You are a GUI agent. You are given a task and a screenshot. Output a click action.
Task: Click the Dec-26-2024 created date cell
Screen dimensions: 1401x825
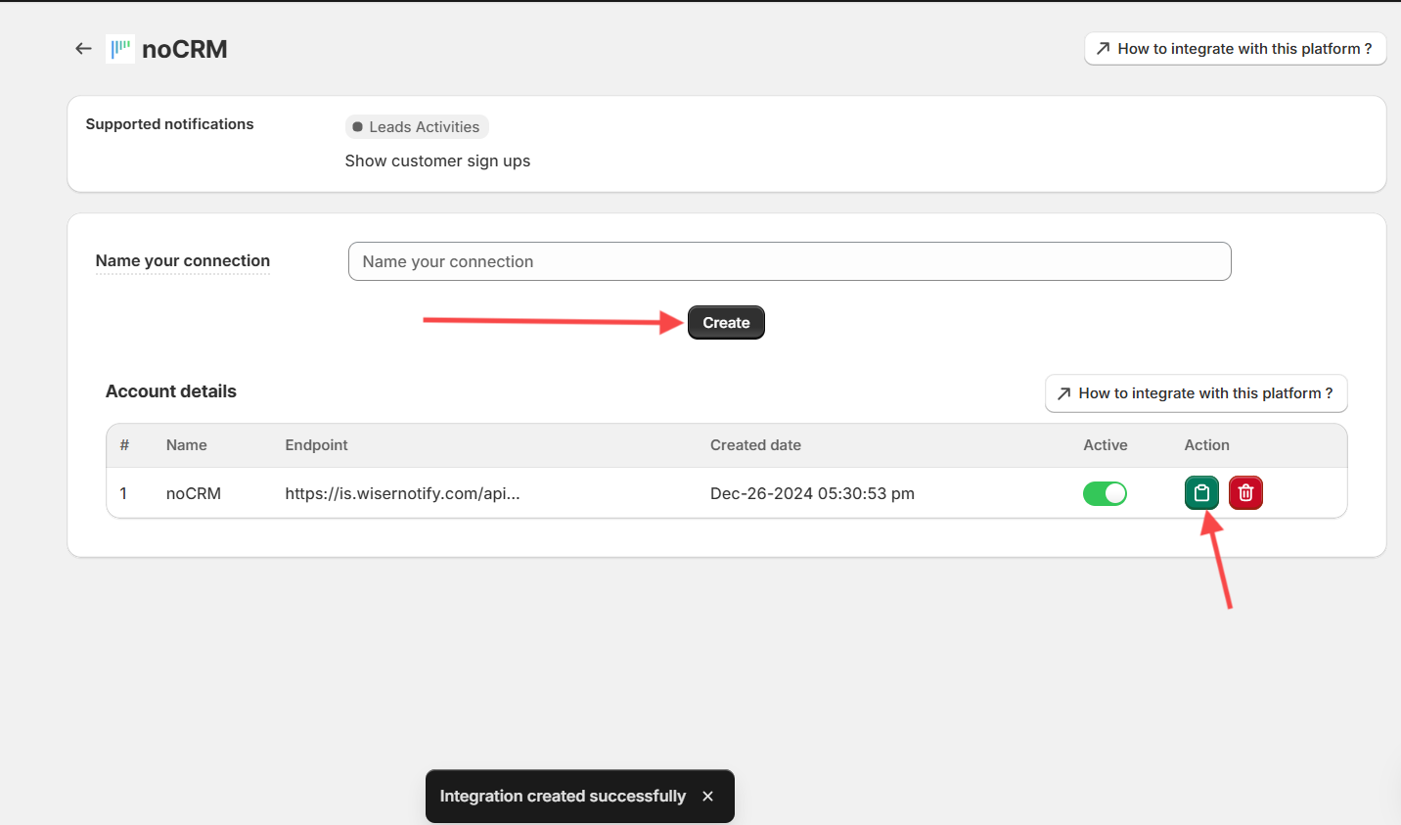[812, 493]
